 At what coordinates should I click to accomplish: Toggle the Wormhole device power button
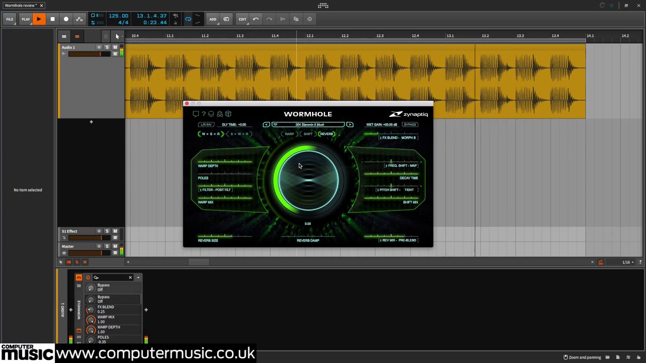(79, 277)
